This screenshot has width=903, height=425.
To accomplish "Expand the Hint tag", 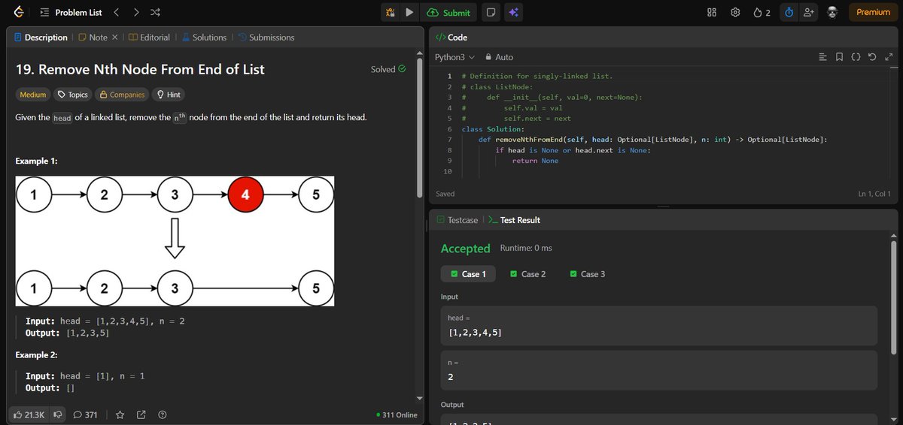I will click(x=167, y=95).
